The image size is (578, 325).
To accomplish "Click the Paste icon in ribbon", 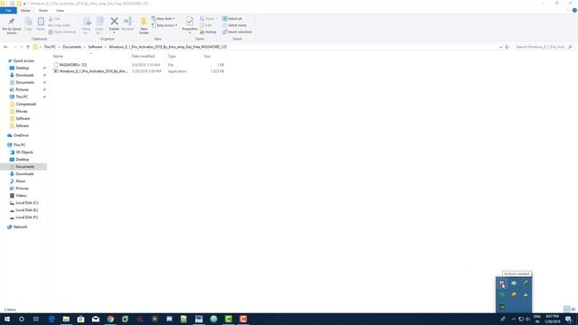I will click(x=41, y=22).
